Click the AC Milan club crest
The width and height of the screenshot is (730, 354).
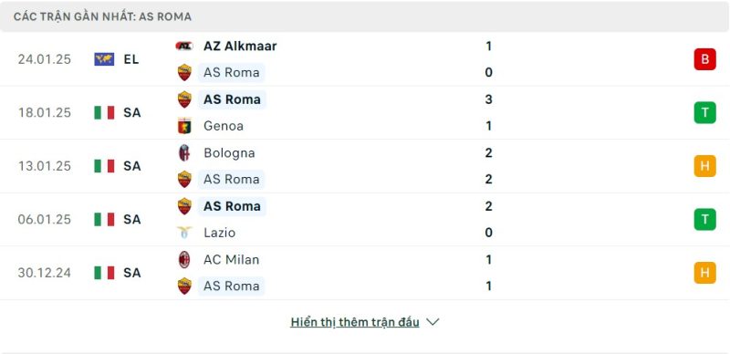(x=184, y=259)
